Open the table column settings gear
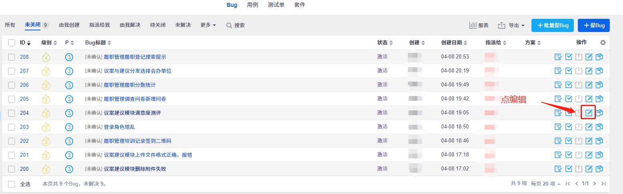Image resolution: width=623 pixels, height=194 pixels. point(603,42)
